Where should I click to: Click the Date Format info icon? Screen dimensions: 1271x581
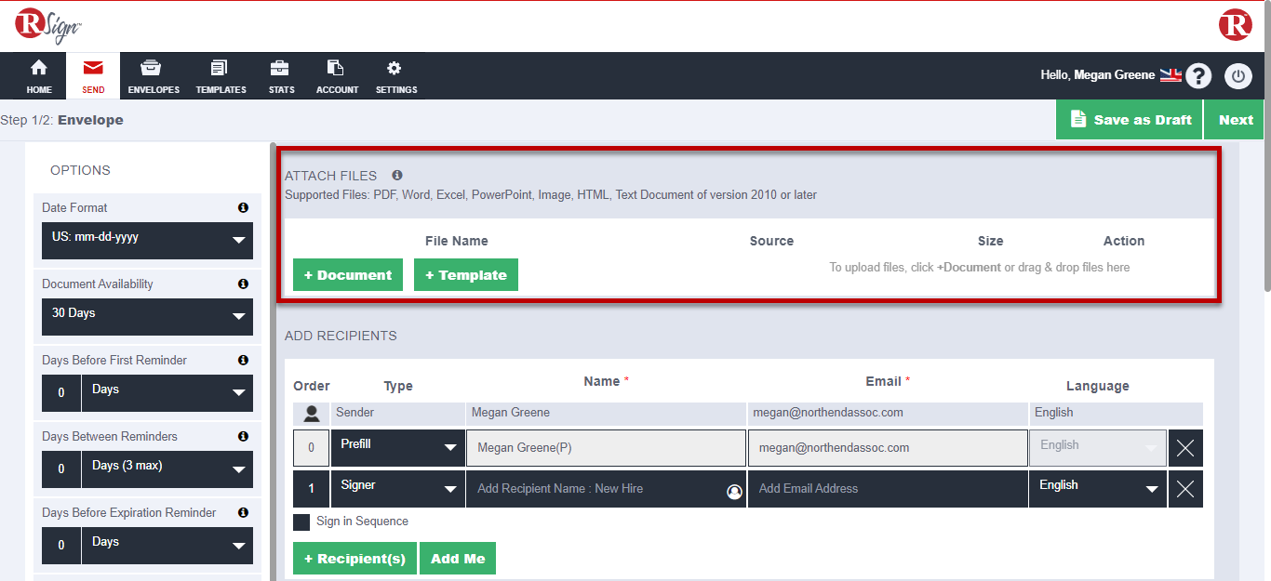click(243, 208)
